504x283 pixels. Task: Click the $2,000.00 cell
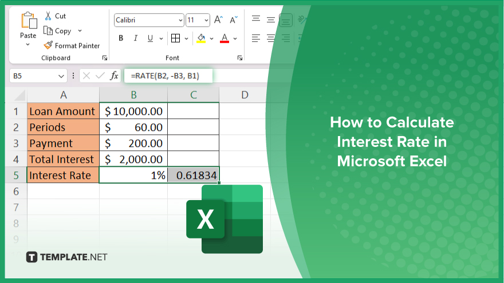133,159
